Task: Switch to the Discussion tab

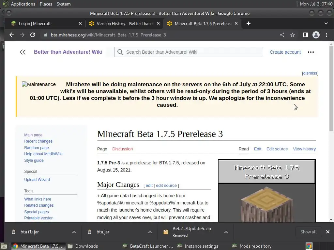Action: pos(123,149)
